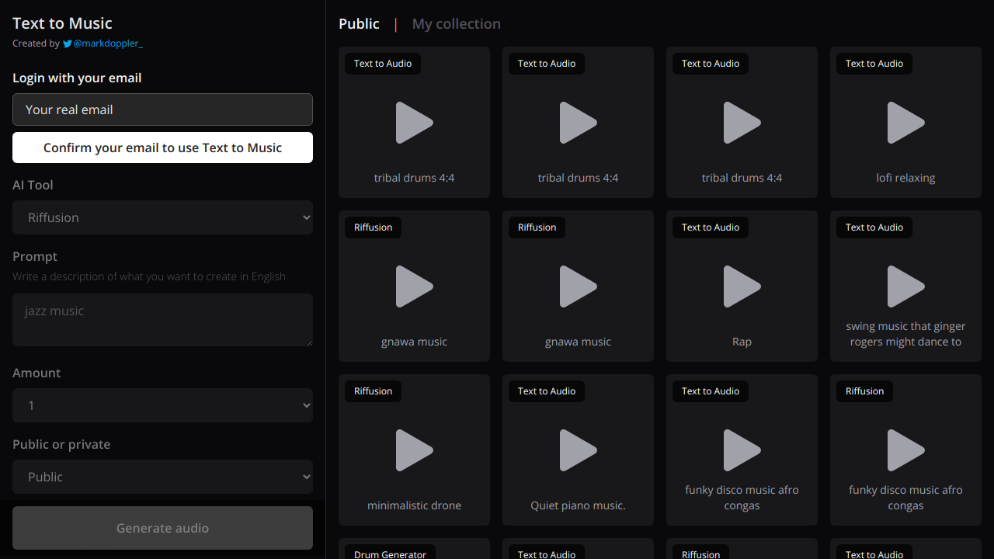Screen dimensions: 994x559
Task: Click the Drum Generator badge
Action: pos(390,552)
